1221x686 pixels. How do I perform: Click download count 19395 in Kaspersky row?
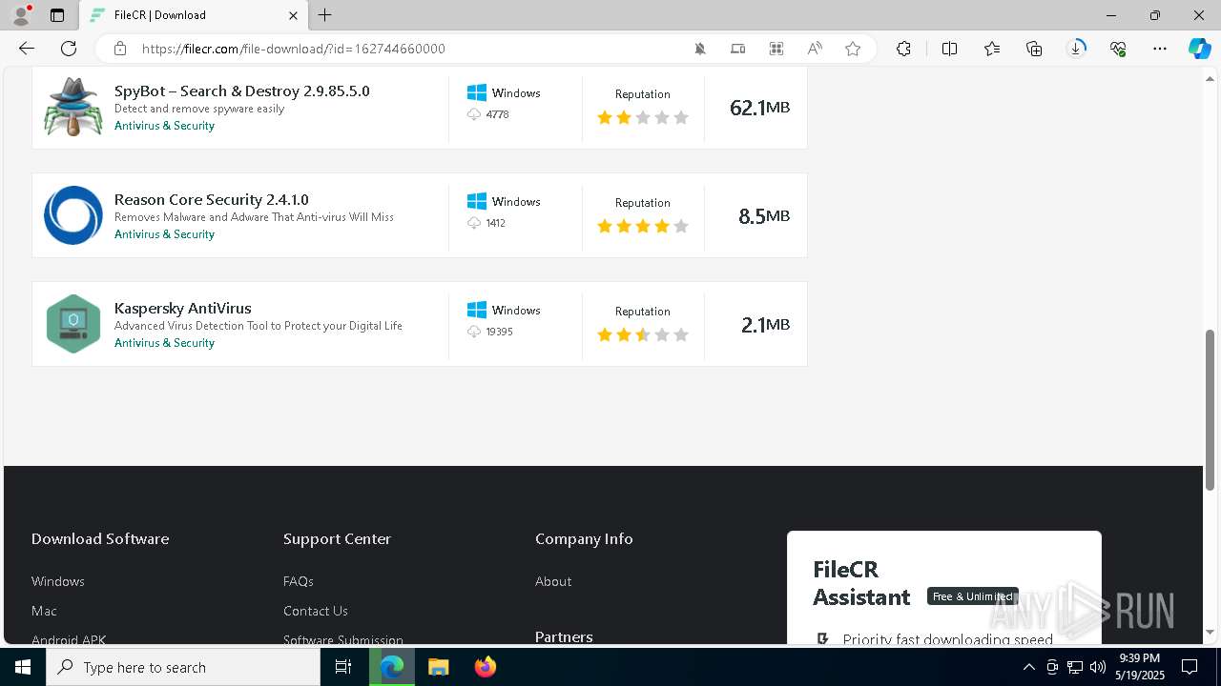coord(499,332)
